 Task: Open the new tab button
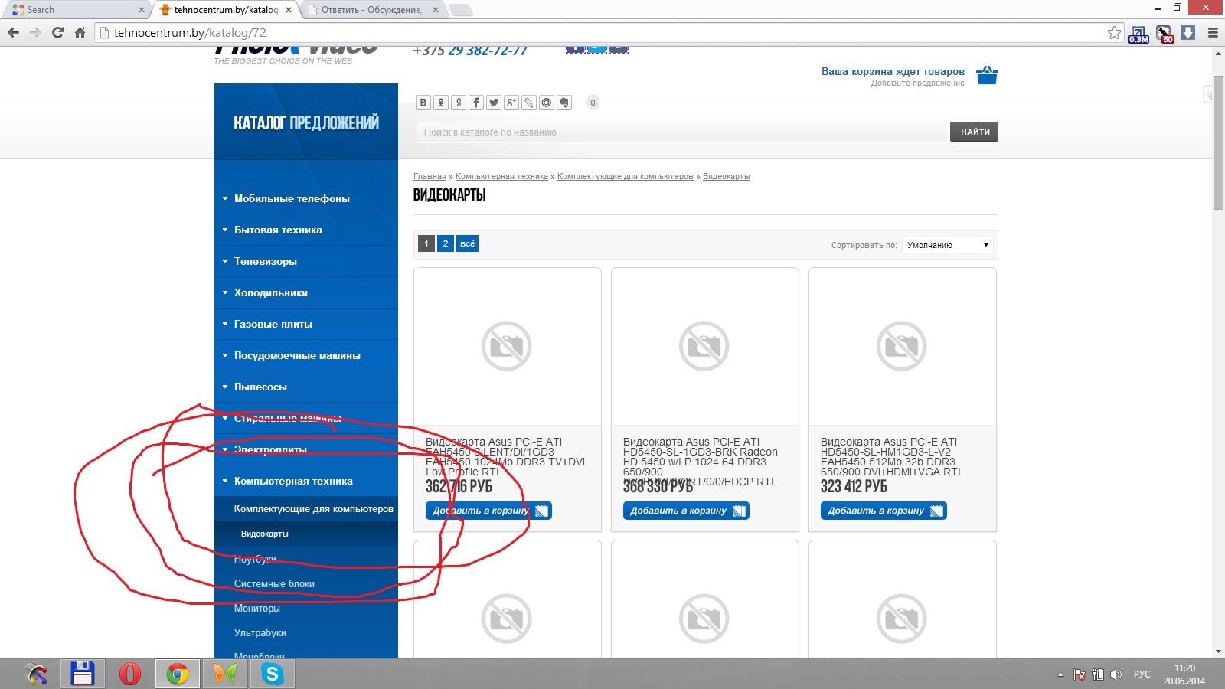[460, 10]
